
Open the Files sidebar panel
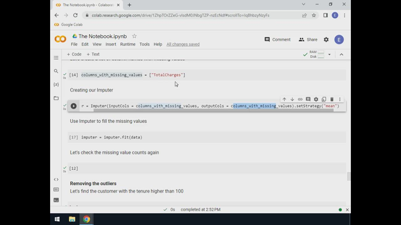coord(56,98)
